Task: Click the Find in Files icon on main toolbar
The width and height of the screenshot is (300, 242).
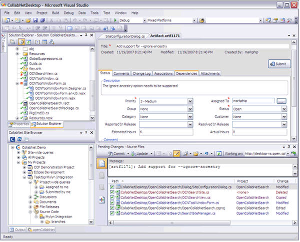Action: point(201,20)
